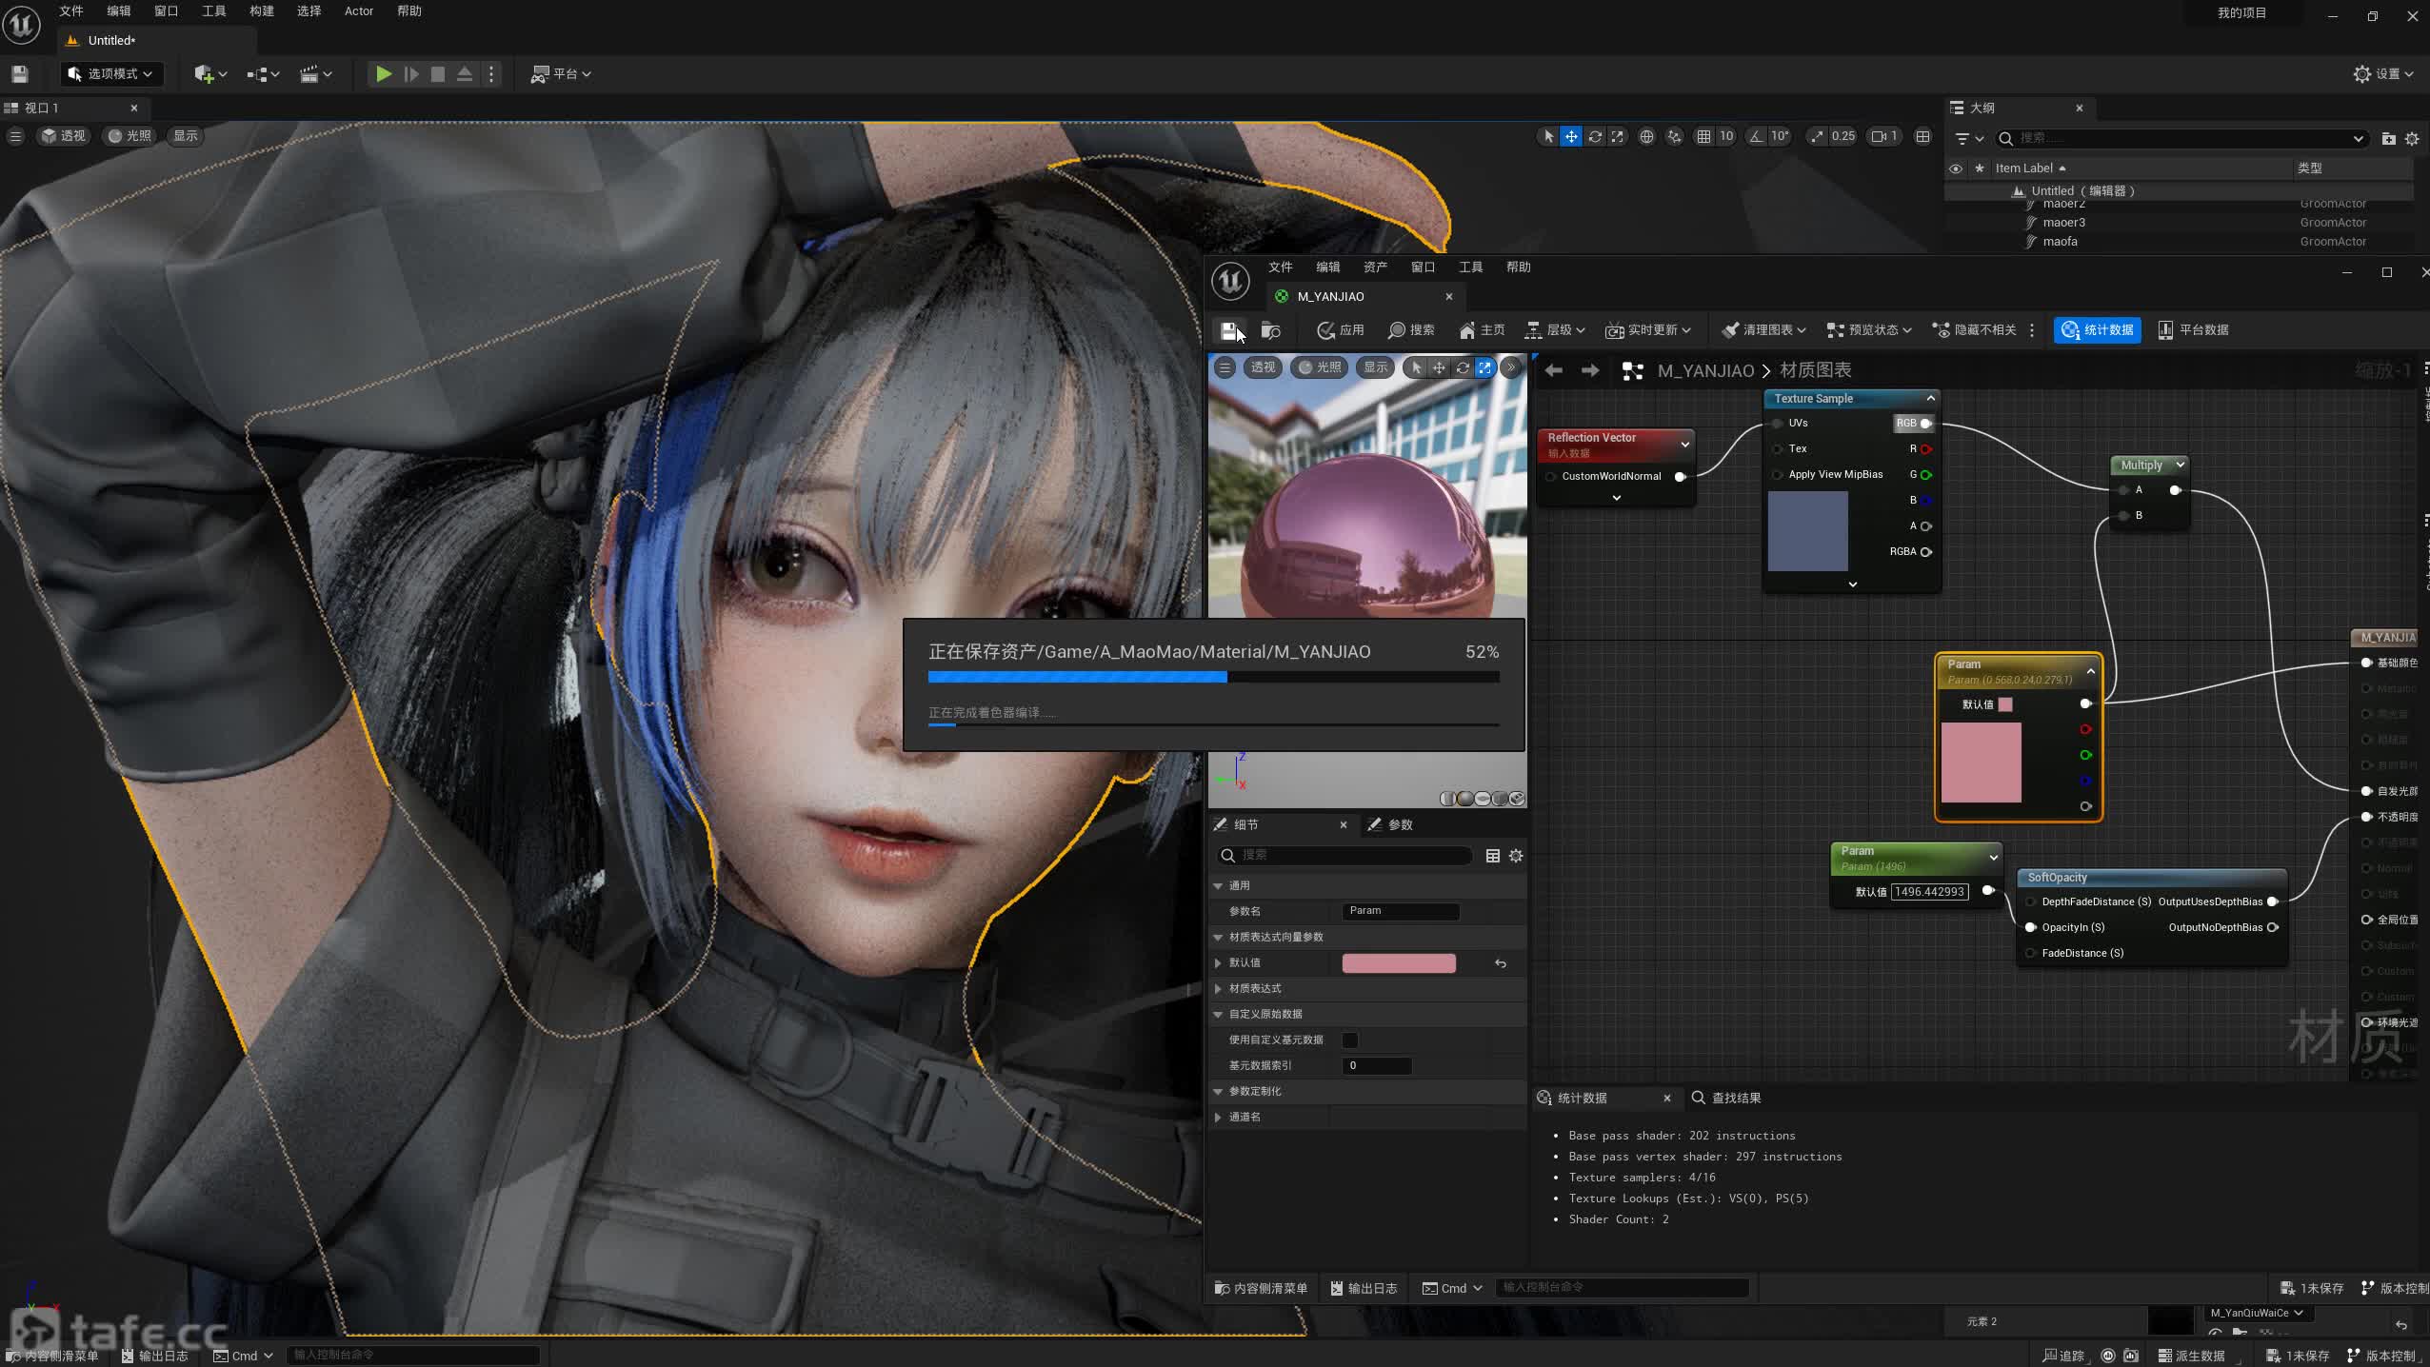Save the current level in main toolbar
The height and width of the screenshot is (1367, 2430).
(20, 74)
